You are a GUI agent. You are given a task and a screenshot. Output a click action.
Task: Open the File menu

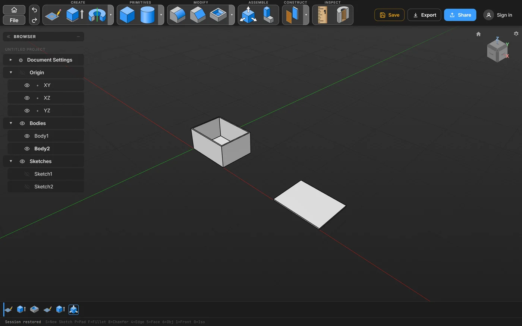click(14, 20)
